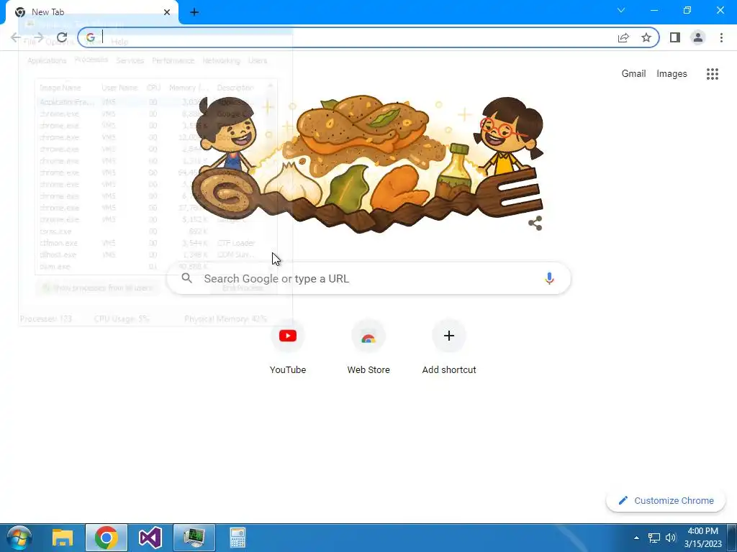
Task: Open the Gmail link
Action: (x=633, y=74)
